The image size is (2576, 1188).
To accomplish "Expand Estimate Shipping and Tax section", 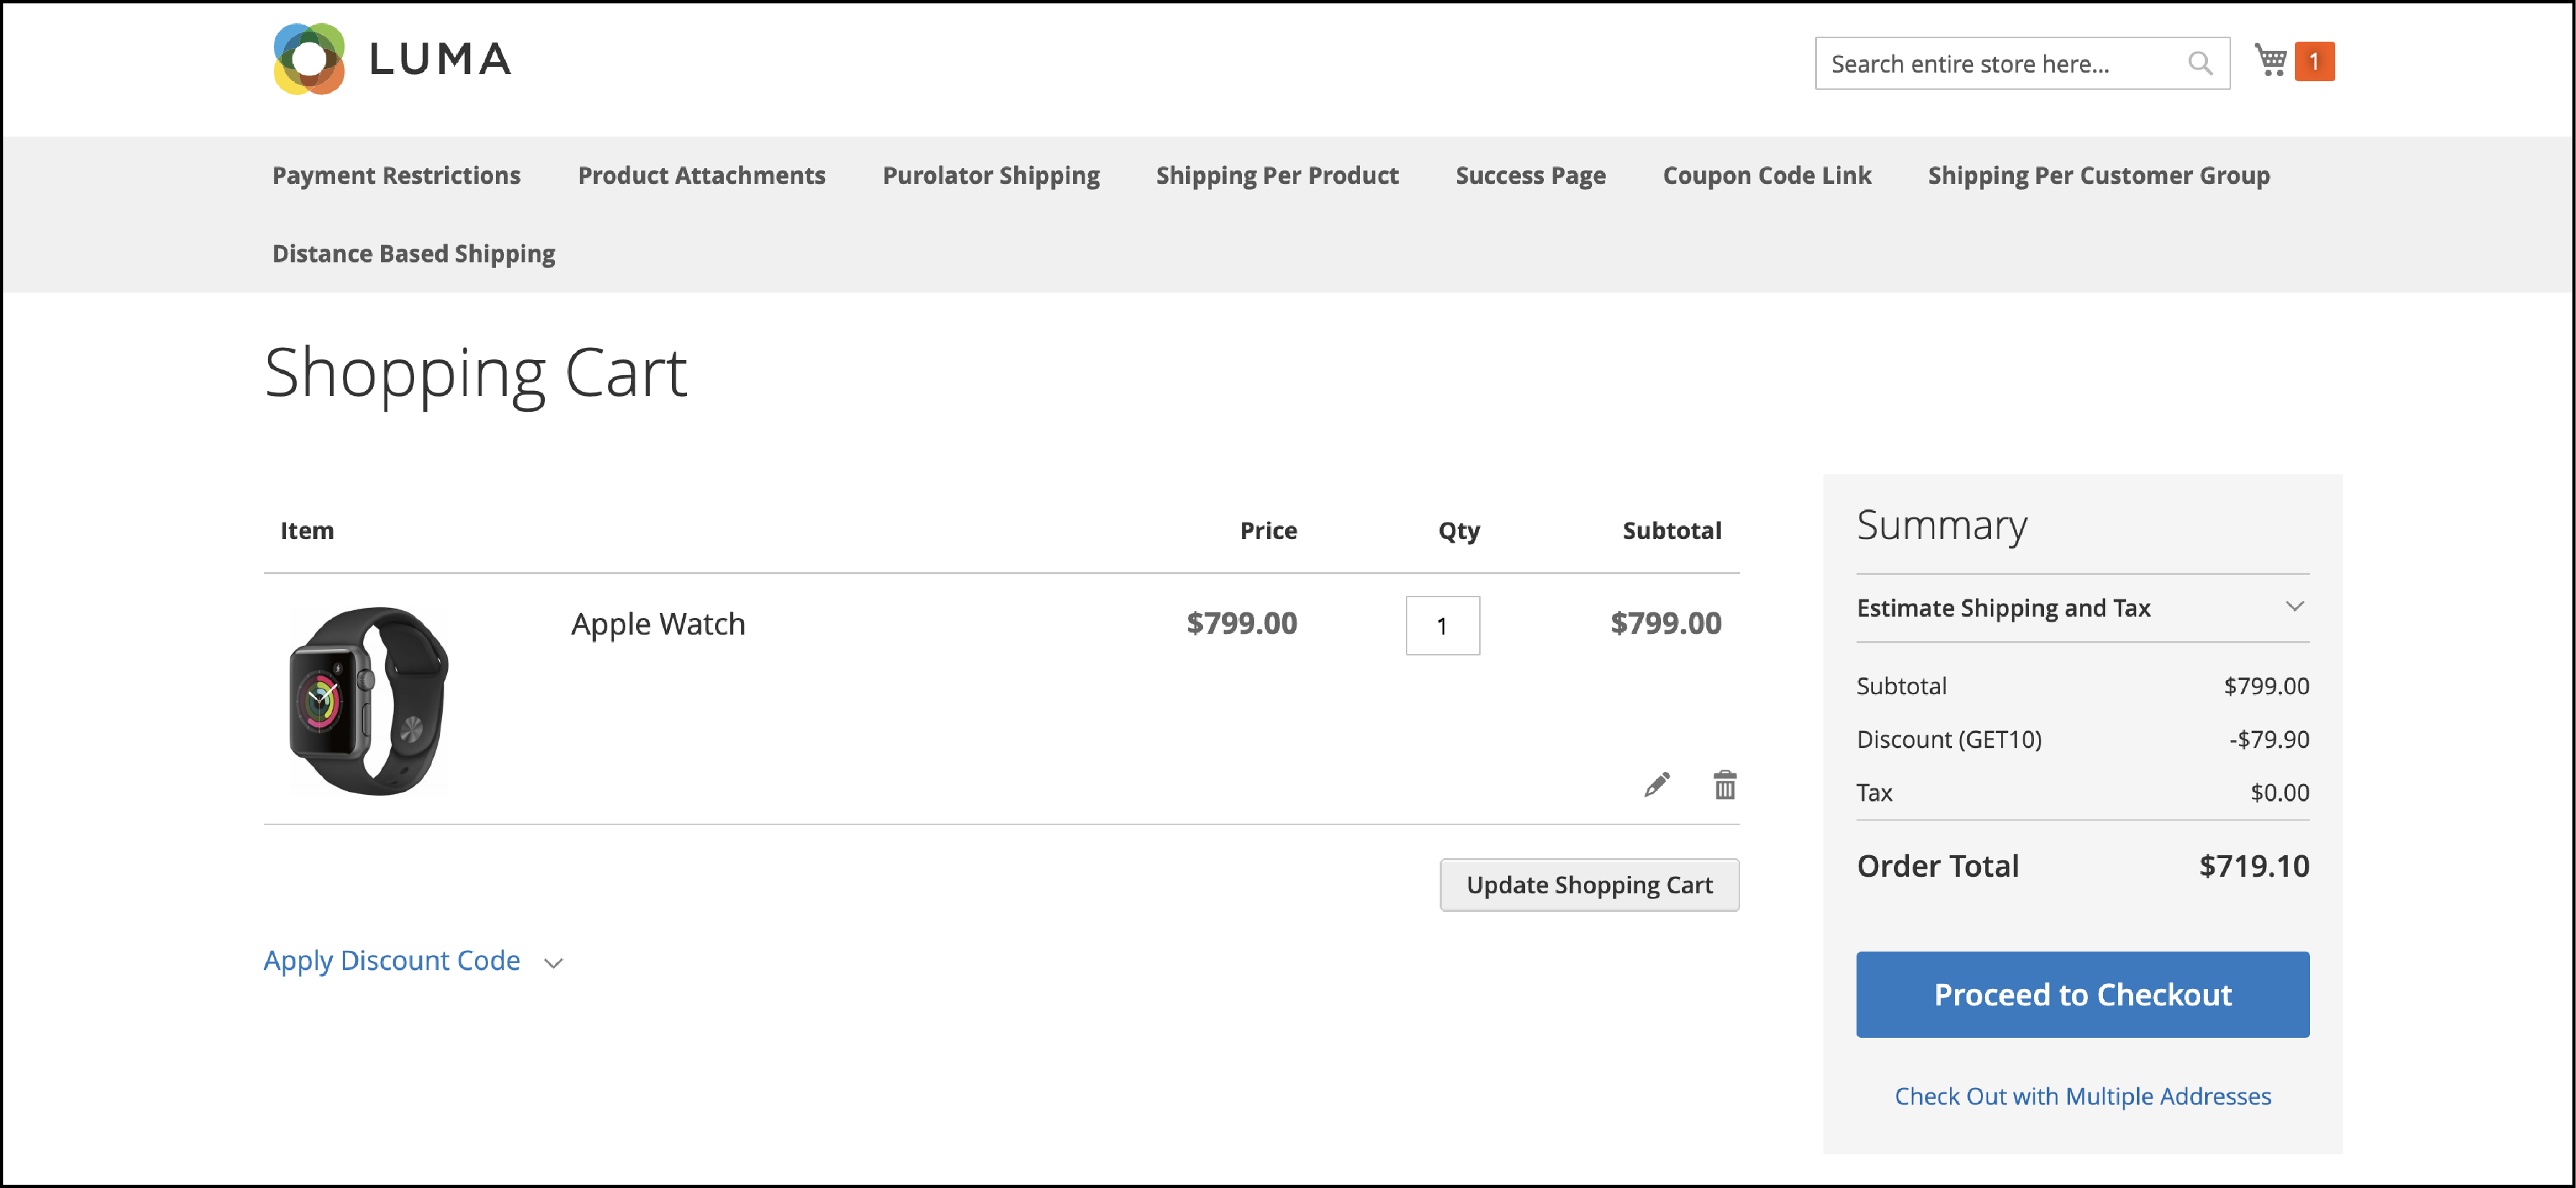I will point(2082,608).
